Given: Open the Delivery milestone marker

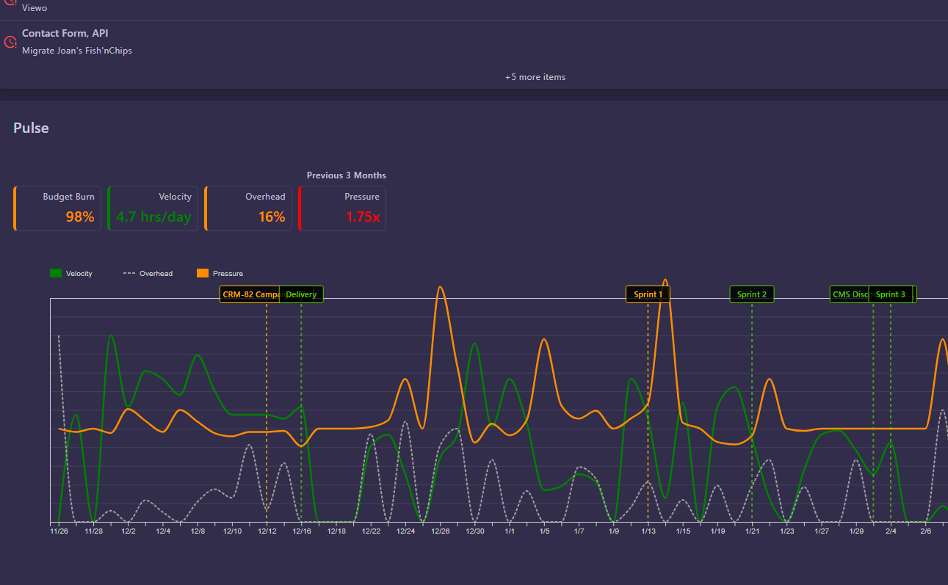Looking at the screenshot, I should pyautogui.click(x=302, y=294).
